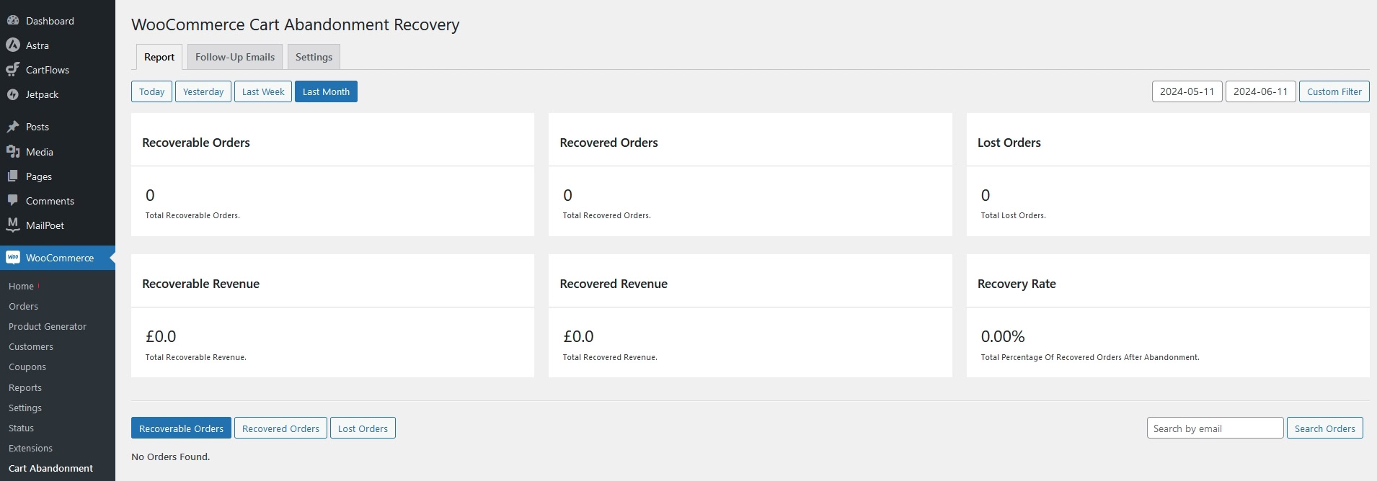Image resolution: width=1377 pixels, height=481 pixels.
Task: Filter report by Yesterday
Action: pyautogui.click(x=203, y=91)
